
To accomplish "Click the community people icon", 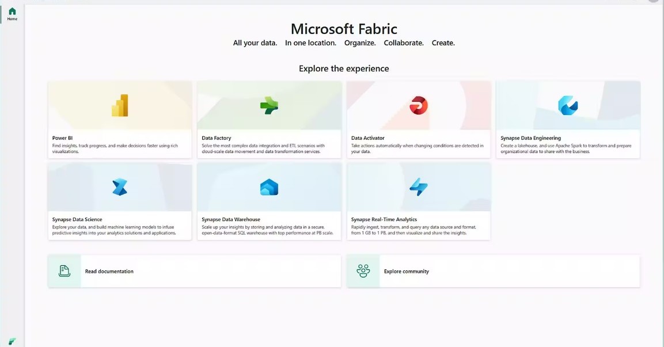I will 363,270.
